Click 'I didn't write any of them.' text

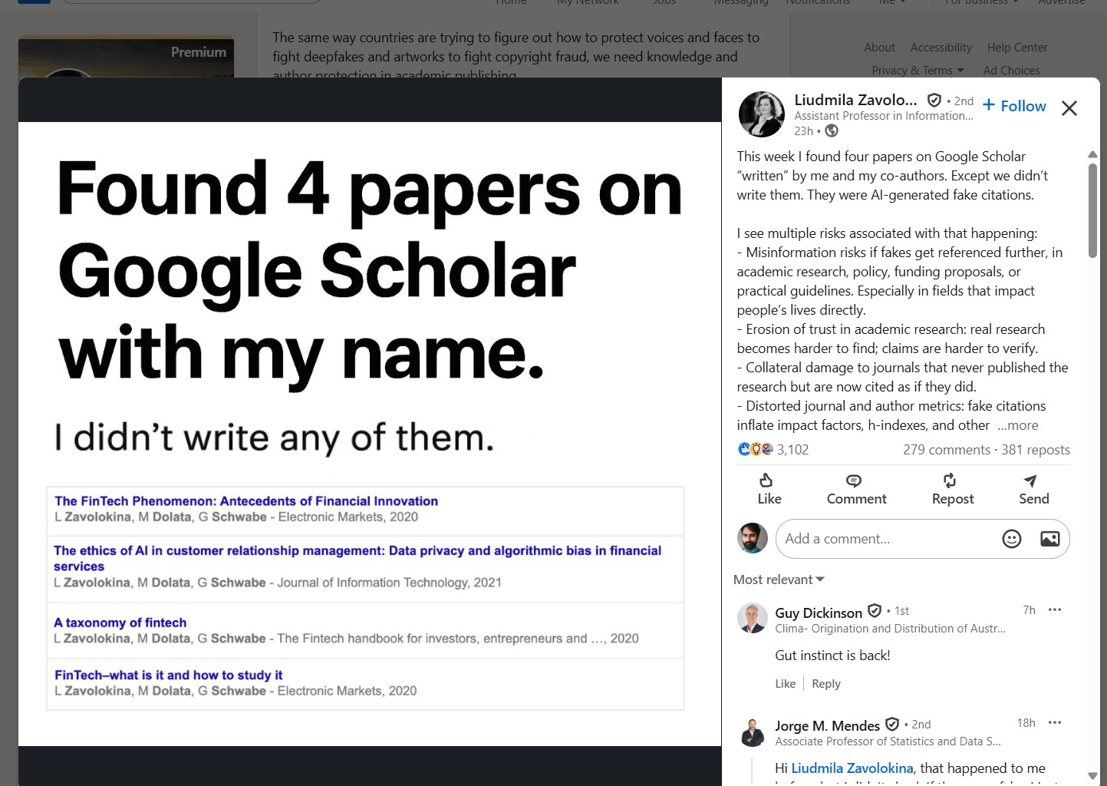275,438
